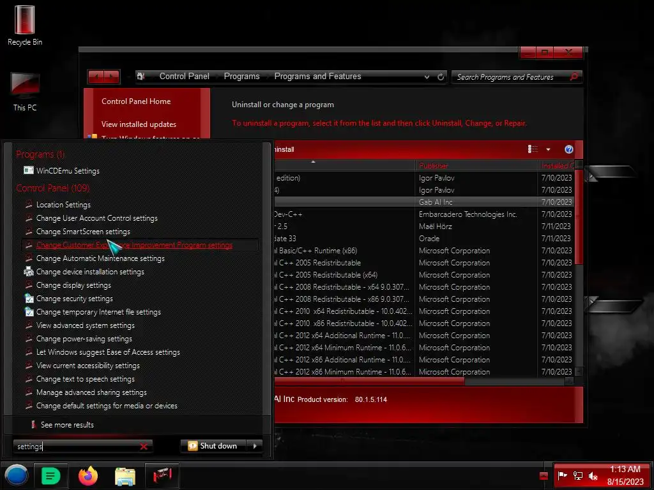Select the Control Panel taskbar icon
654x490 pixels.
162,475
